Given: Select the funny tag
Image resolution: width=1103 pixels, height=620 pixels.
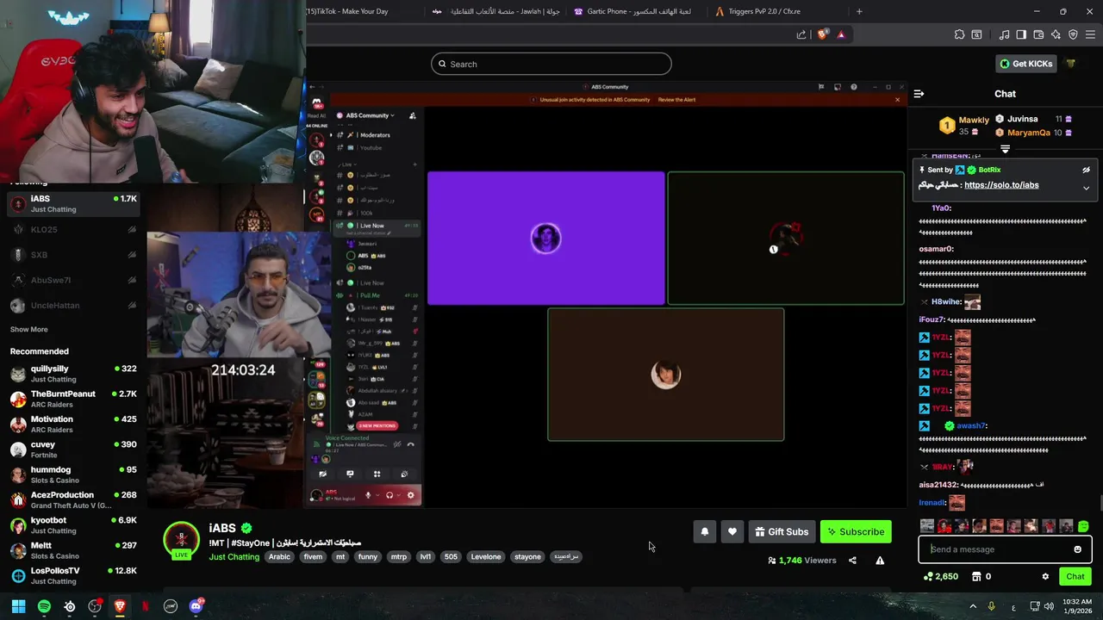Looking at the screenshot, I should point(368,557).
